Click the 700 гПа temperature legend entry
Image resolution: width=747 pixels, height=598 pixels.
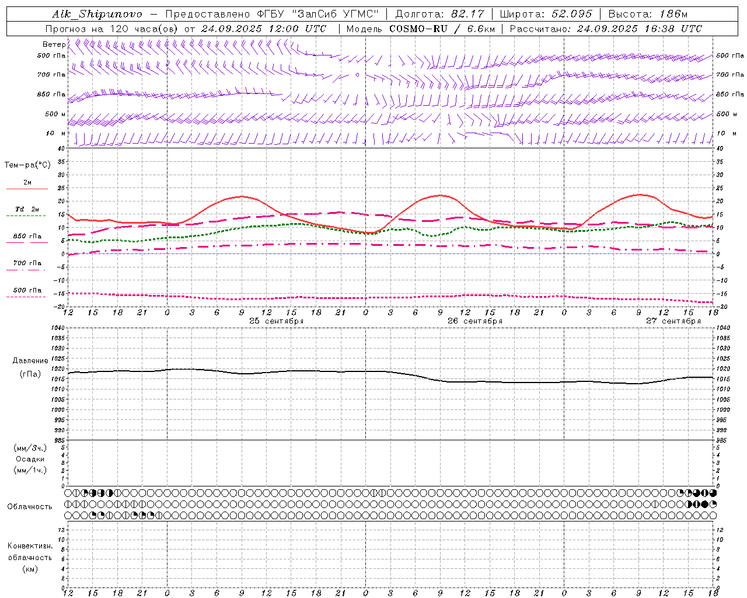click(27, 263)
